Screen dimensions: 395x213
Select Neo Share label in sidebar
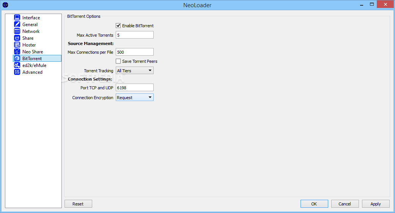[x=33, y=51]
